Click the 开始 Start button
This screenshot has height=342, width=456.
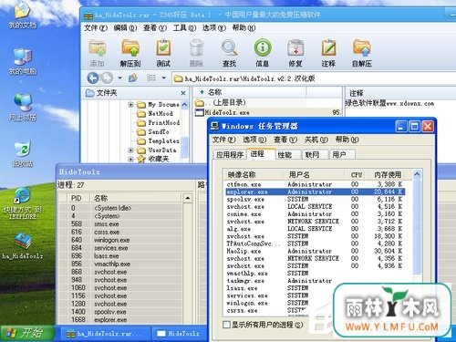tap(26, 333)
